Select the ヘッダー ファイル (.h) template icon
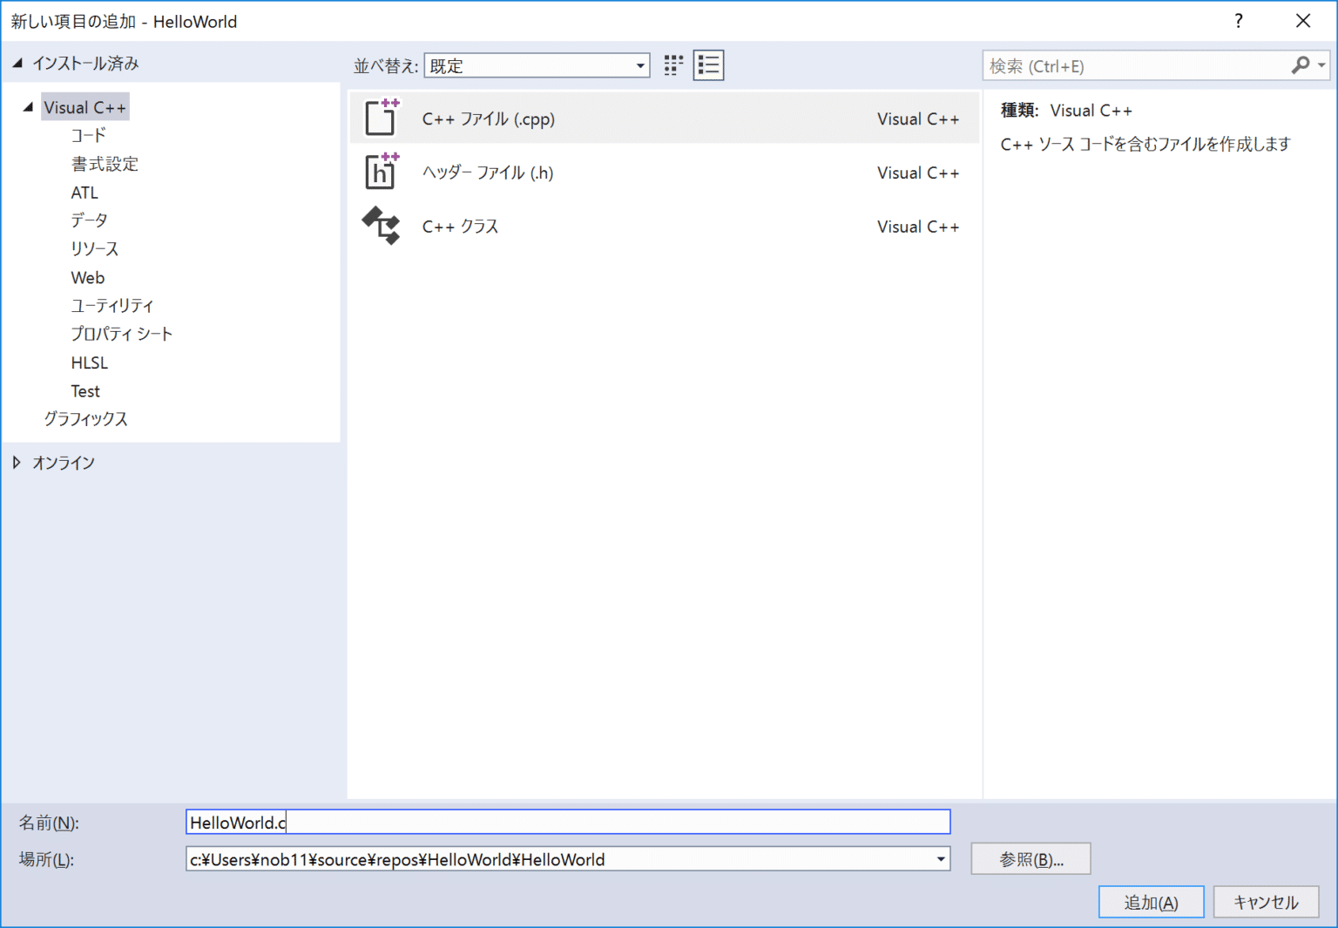The image size is (1338, 928). click(381, 172)
